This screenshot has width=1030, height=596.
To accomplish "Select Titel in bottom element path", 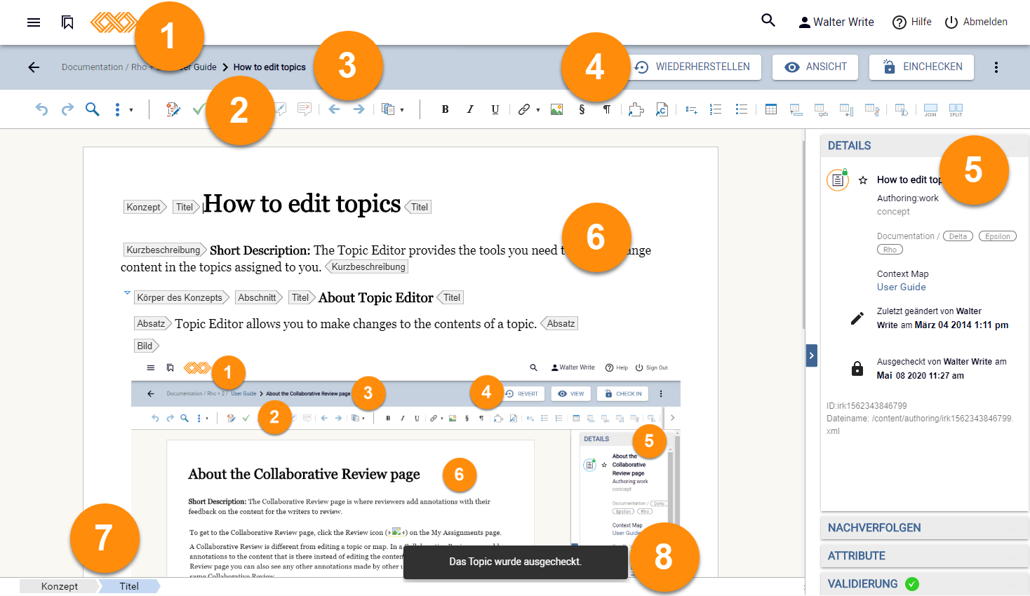I will tap(129, 586).
